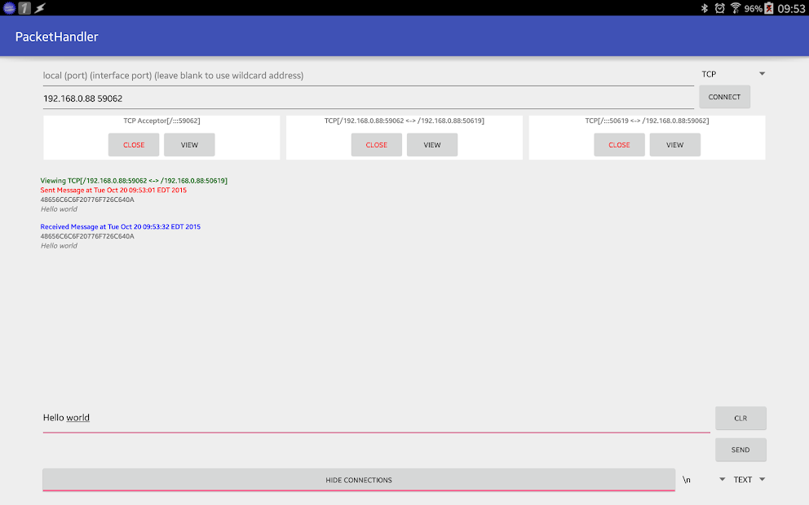809x505 pixels.
Task: View the 50619 <-> 59062 TCP connection
Action: click(x=675, y=145)
